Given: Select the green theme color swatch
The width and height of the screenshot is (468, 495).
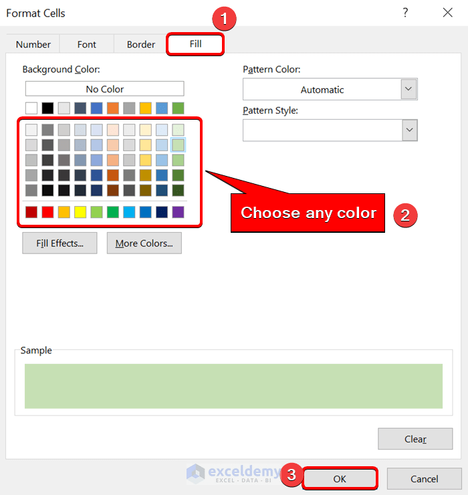Looking at the screenshot, I should pos(178,108).
